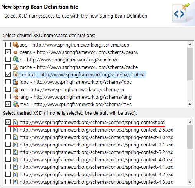Select the spring-context.xsd URL row

click(92, 122)
